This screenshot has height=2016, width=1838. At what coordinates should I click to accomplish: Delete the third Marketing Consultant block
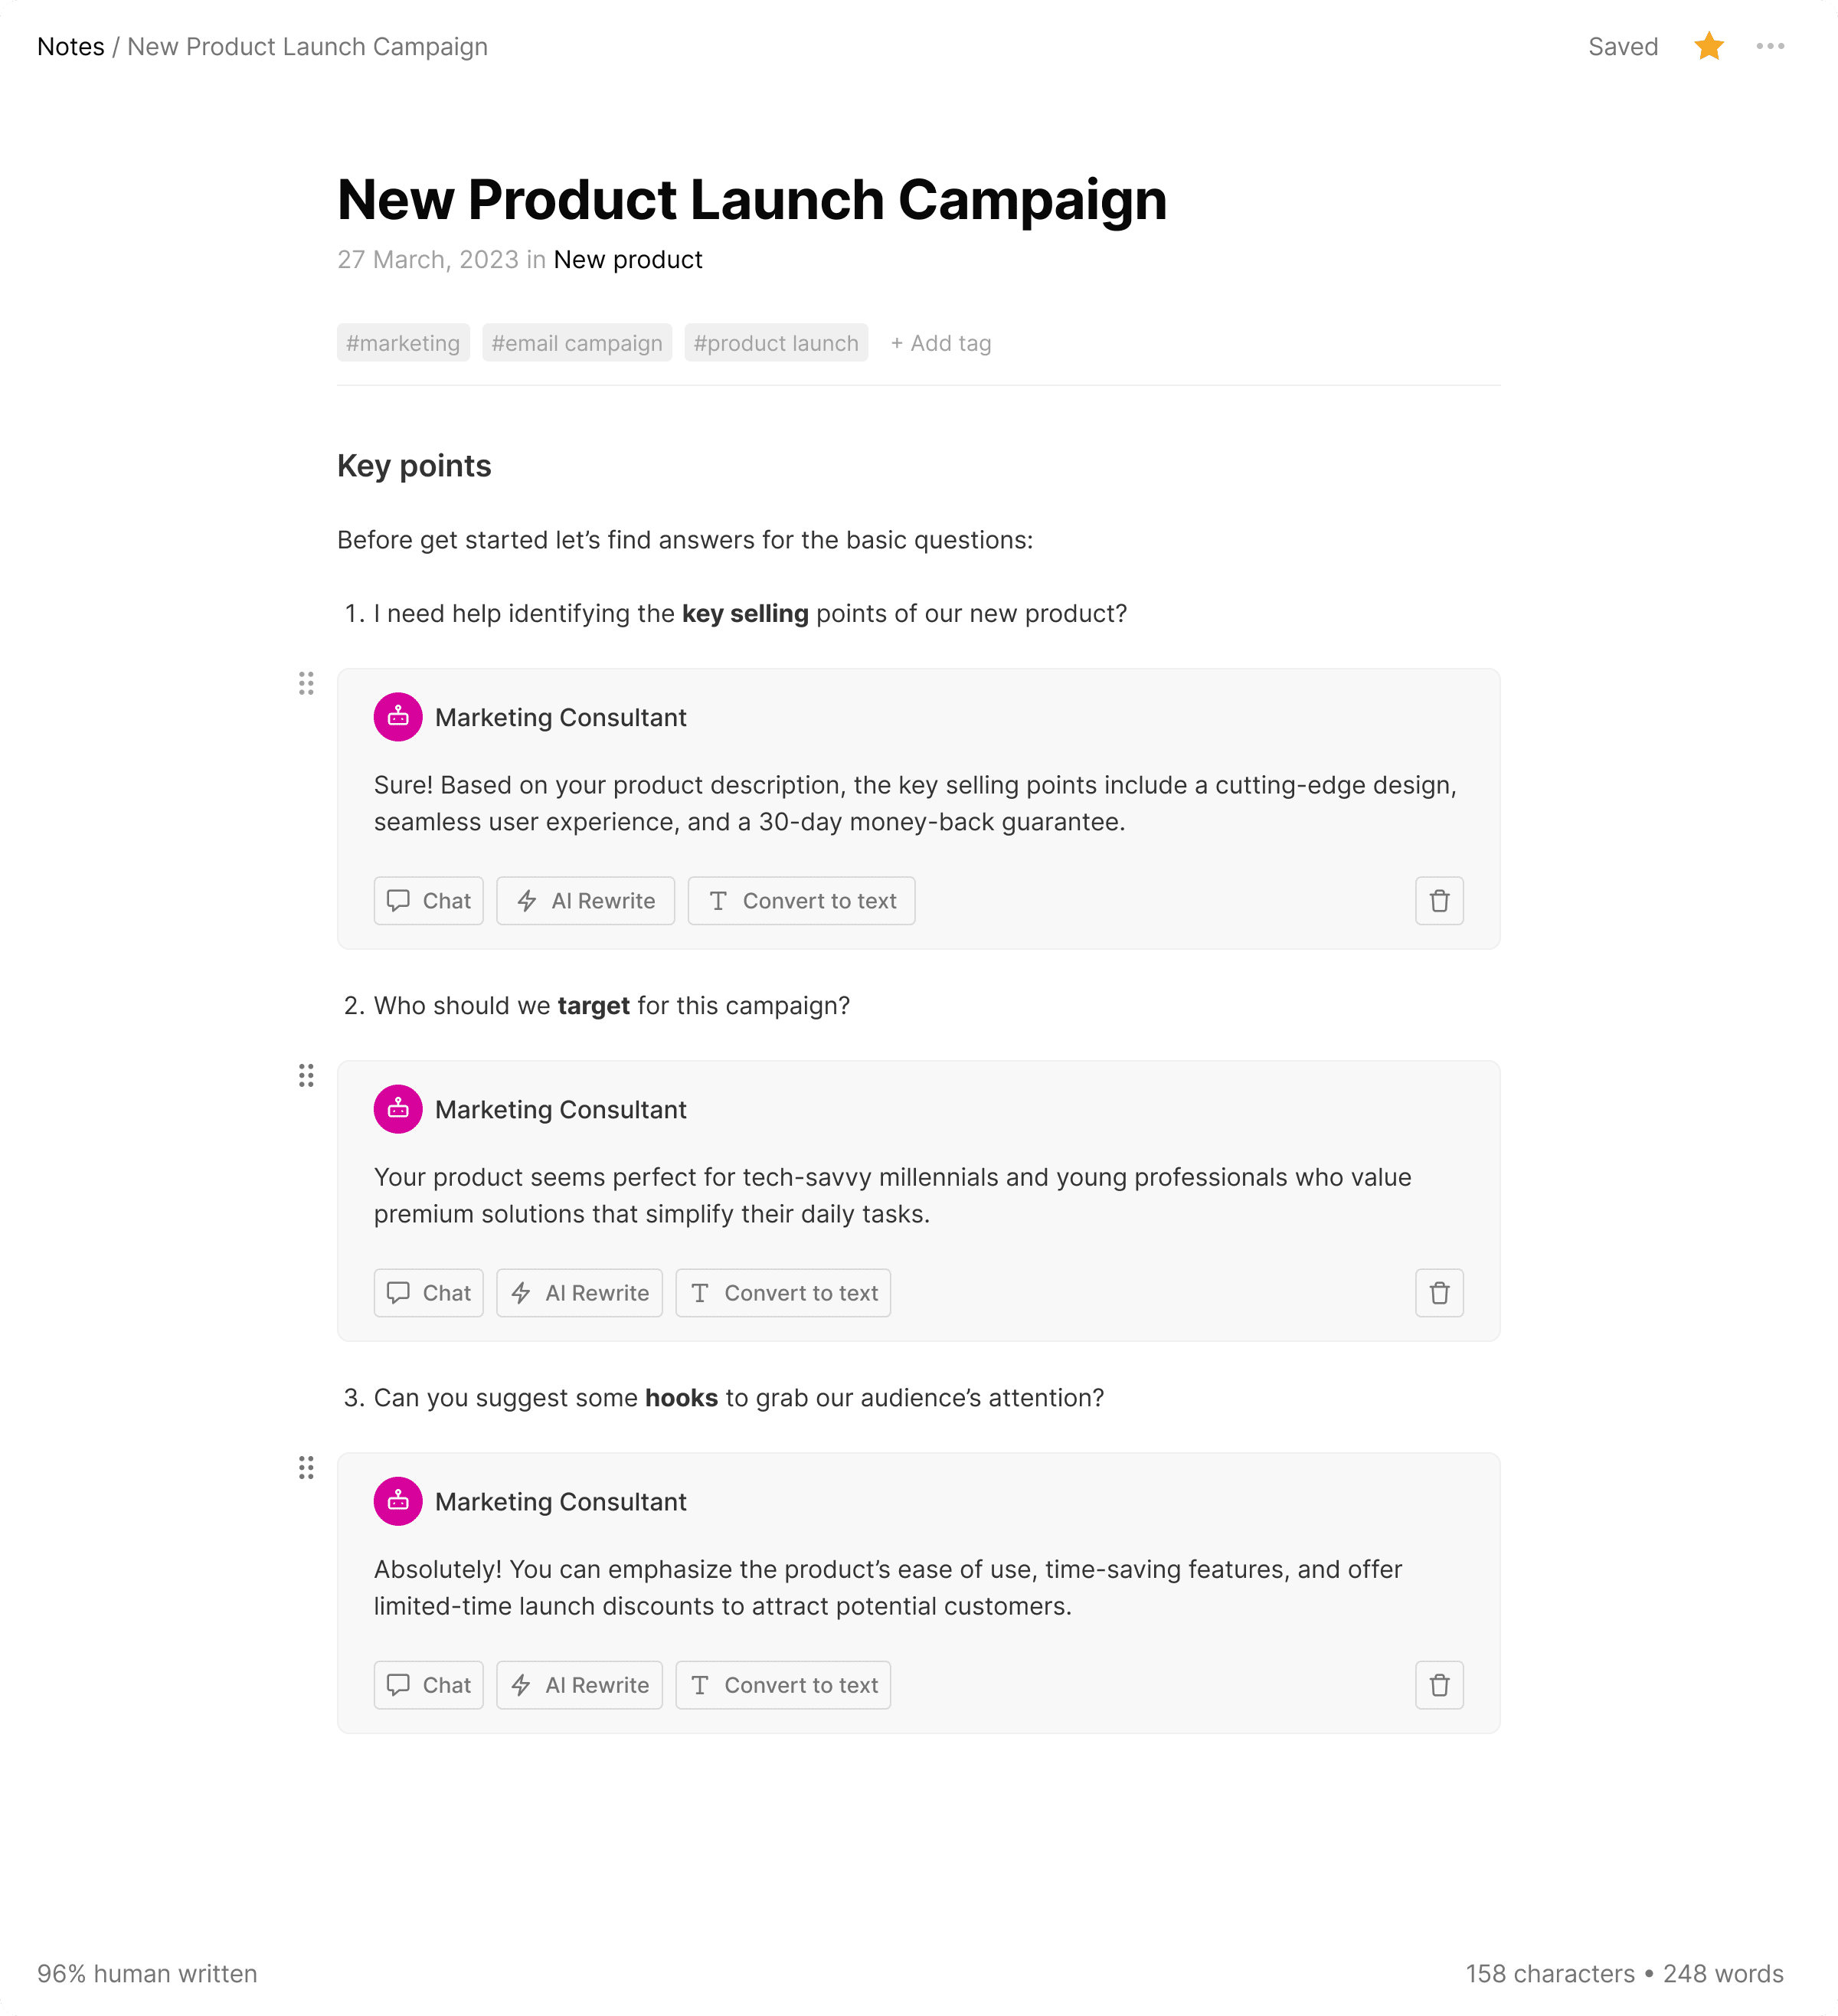[1439, 1685]
